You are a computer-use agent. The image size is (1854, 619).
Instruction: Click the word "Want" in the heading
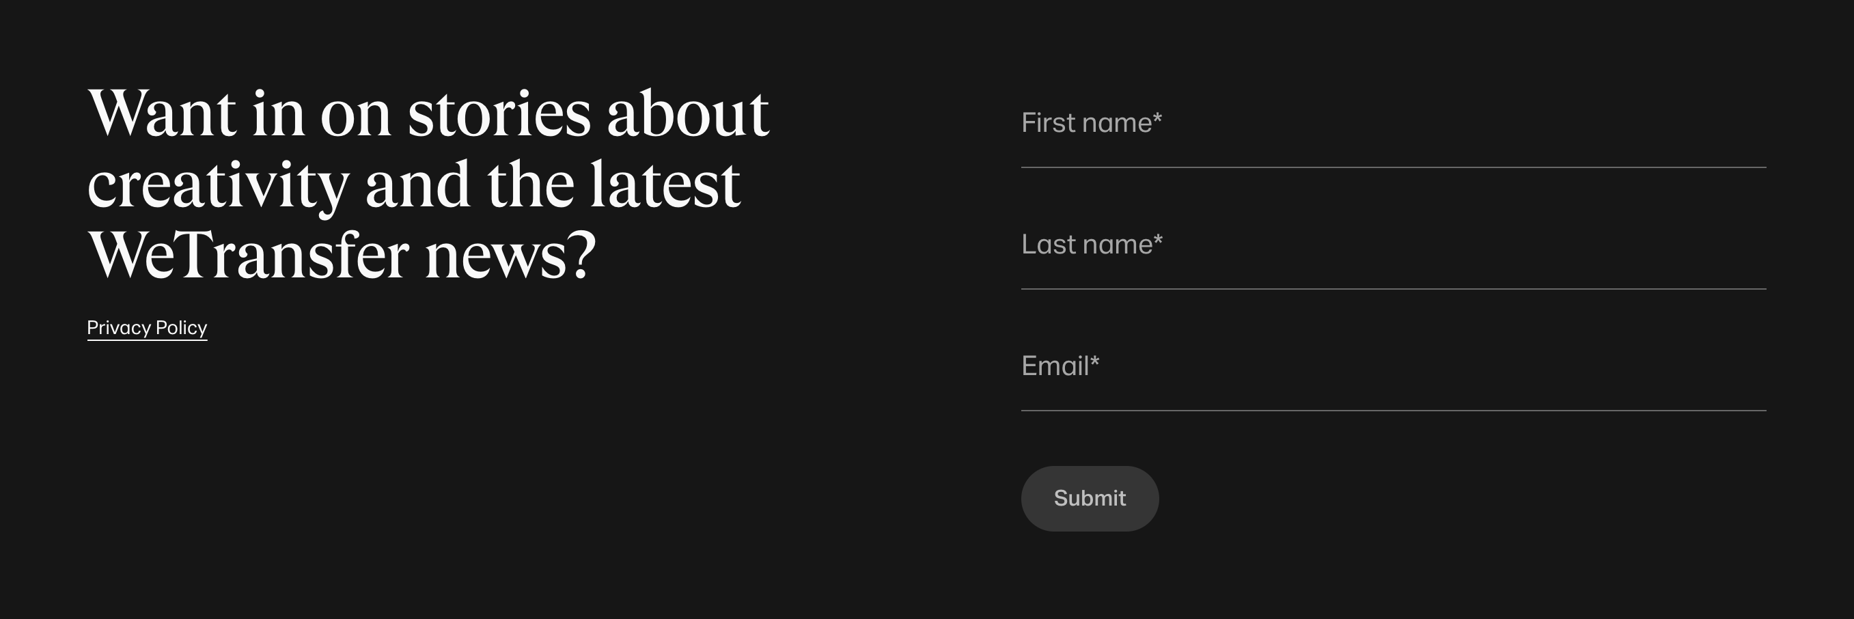(x=161, y=113)
